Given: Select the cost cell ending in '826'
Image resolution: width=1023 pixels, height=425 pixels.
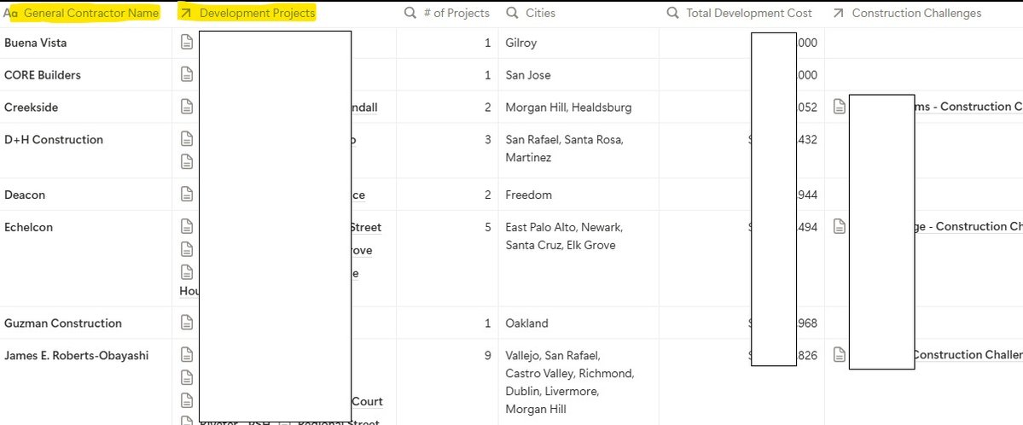Looking at the screenshot, I should tap(741, 382).
